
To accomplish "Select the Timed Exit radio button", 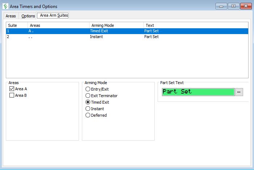I will coord(88,102).
